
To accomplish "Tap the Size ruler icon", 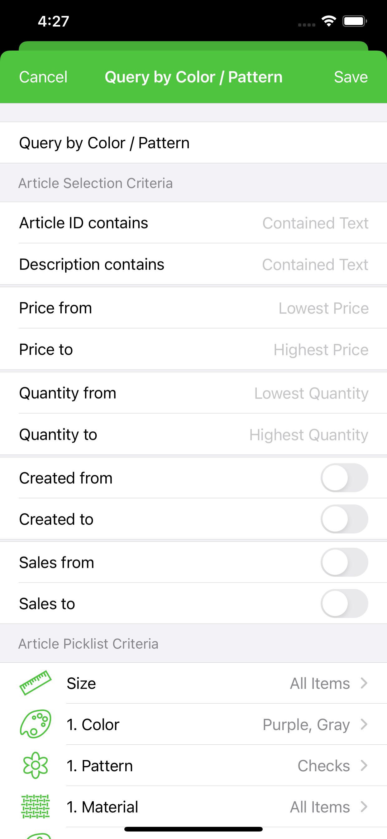I will click(x=36, y=683).
